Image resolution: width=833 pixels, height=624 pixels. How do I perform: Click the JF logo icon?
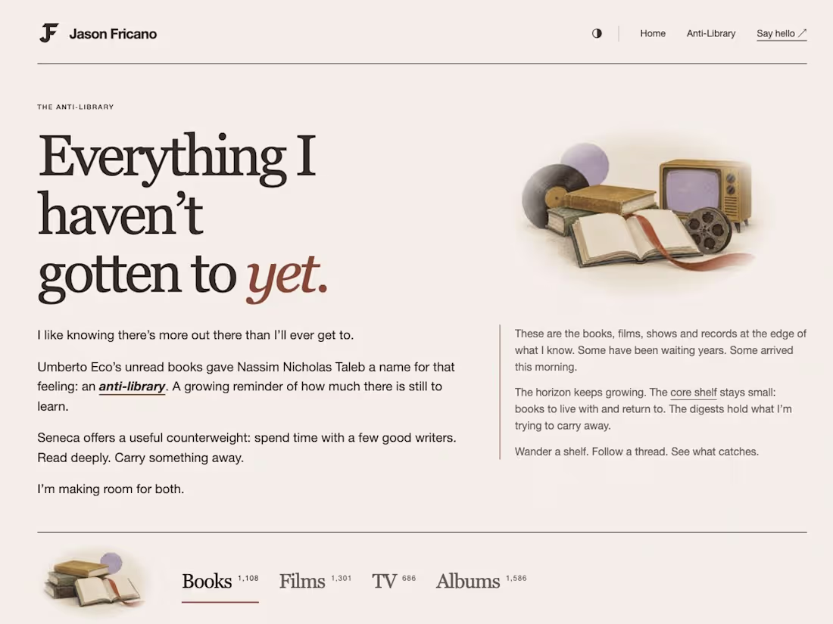click(x=49, y=33)
